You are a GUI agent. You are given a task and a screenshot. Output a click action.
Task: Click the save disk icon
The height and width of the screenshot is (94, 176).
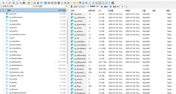tap(80, 3)
